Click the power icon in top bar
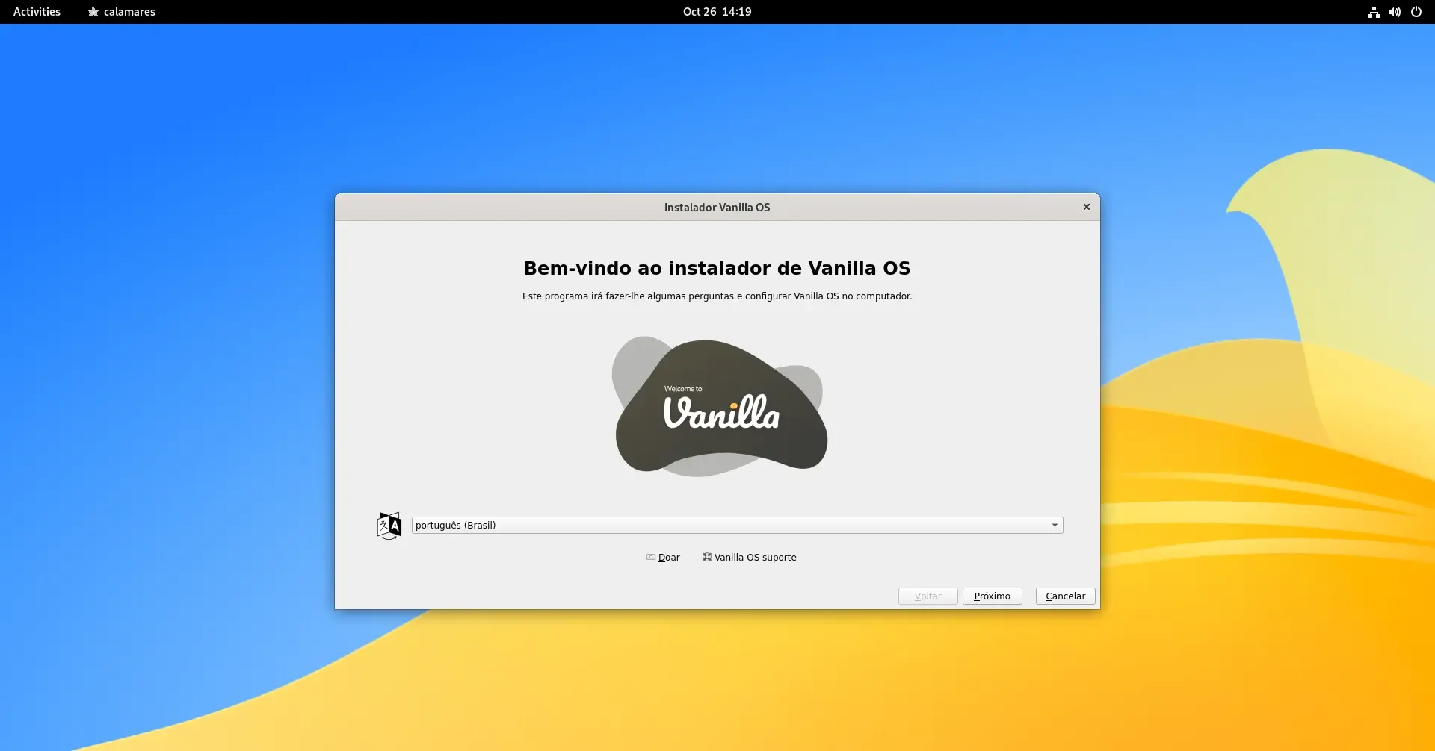 (x=1416, y=12)
